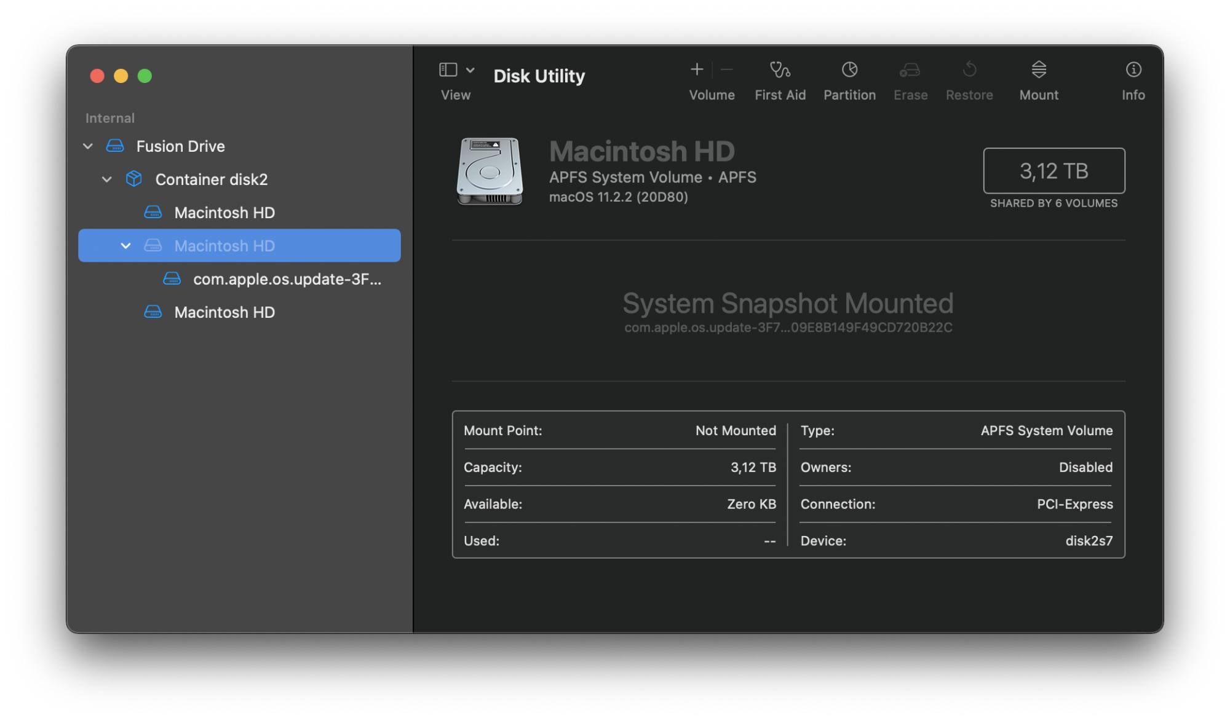
Task: Toggle the sidebar View icon
Action: pyautogui.click(x=448, y=69)
